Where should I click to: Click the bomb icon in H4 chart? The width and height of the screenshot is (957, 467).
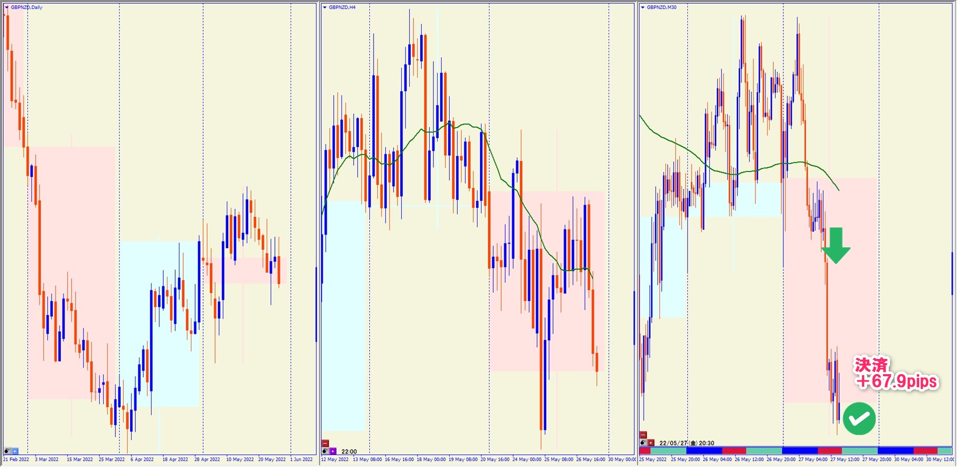(325, 451)
